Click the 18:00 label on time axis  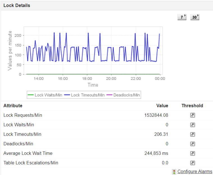[x=87, y=79]
